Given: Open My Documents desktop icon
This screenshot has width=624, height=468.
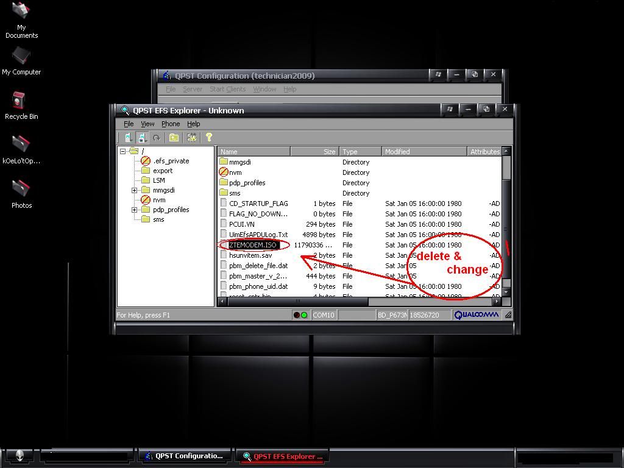Looking at the screenshot, I should pos(21,20).
